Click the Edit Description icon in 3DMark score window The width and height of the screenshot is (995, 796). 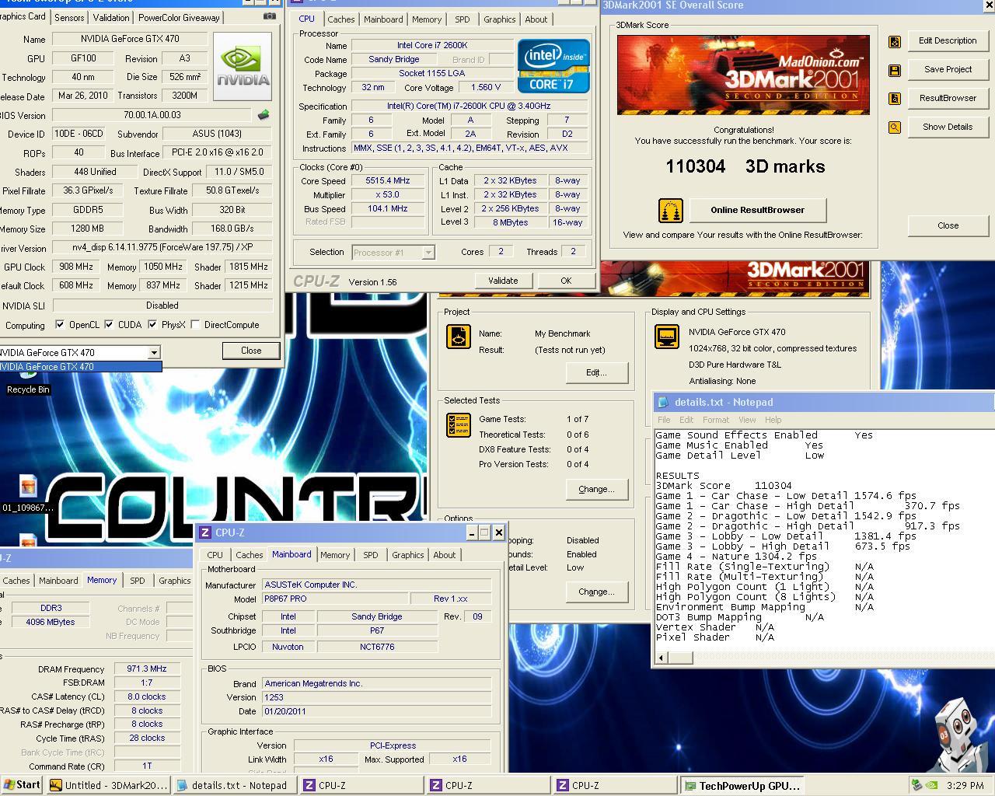click(x=895, y=41)
